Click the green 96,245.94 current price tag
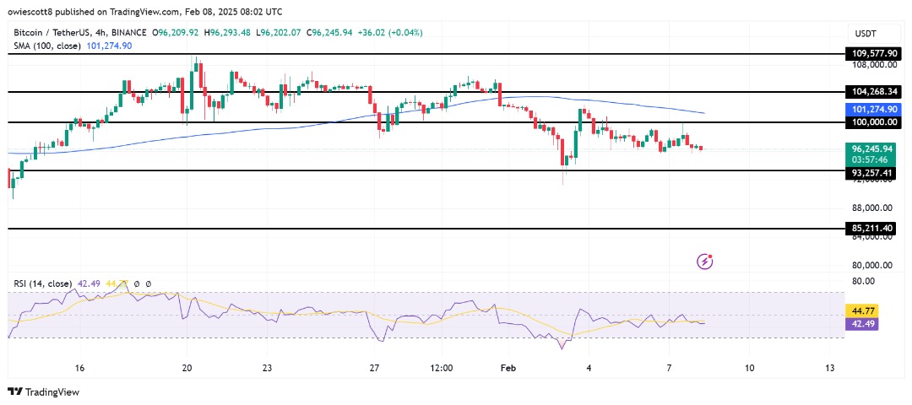Viewport: 912px width, 405px height. tap(871, 147)
